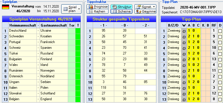Image resolution: width=223 pixels, height=103 pixels.
Task: Check the D box for Tipp-Plan row 3
Action: pos(220,43)
